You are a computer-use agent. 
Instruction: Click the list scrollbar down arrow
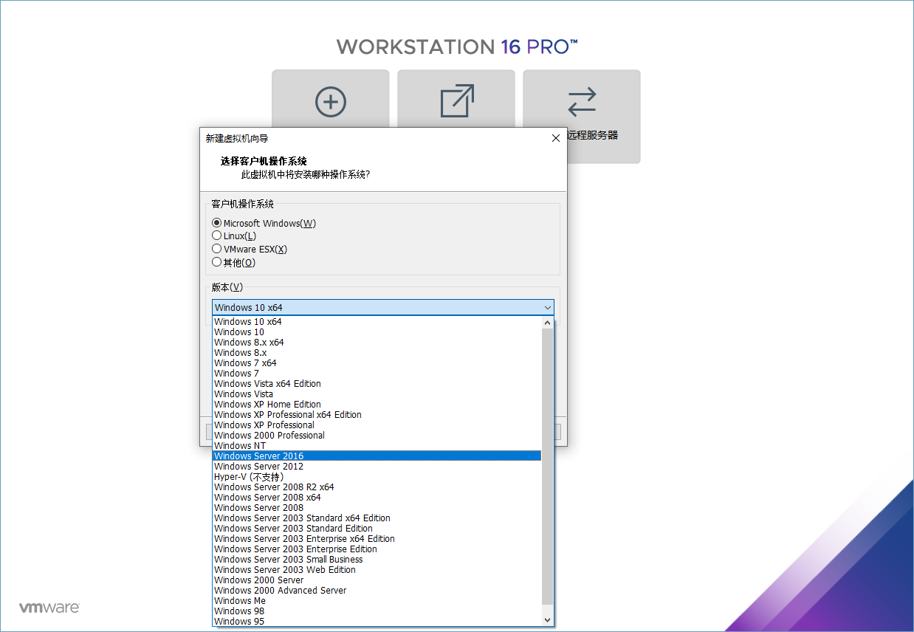pos(547,620)
